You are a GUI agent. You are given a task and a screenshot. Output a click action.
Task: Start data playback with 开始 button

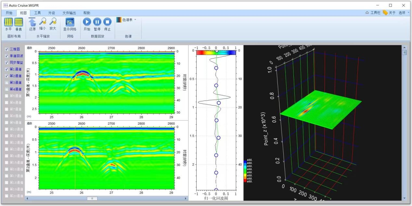point(87,22)
